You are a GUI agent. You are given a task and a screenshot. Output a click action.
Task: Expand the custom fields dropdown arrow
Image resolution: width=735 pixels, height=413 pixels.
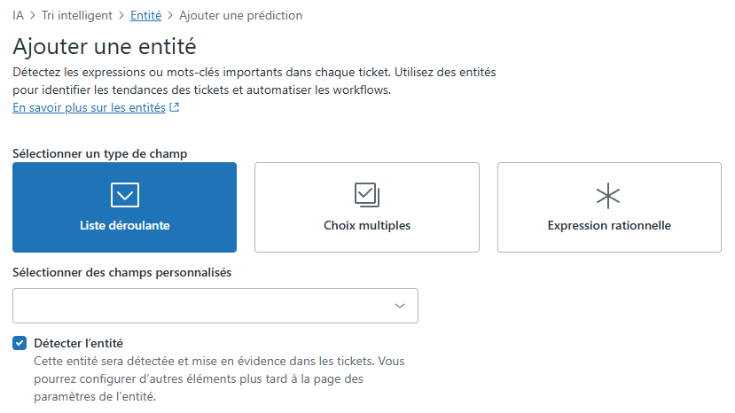point(400,306)
